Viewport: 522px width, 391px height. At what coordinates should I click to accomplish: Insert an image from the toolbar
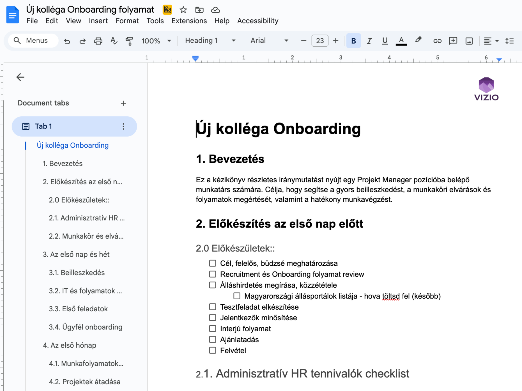pyautogui.click(x=469, y=41)
